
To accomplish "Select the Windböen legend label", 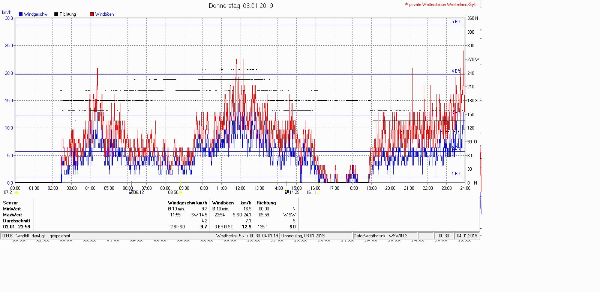I will pos(105,14).
